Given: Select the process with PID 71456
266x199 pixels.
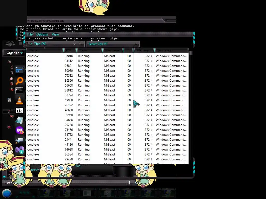Looking at the screenshot, I should point(107,130).
